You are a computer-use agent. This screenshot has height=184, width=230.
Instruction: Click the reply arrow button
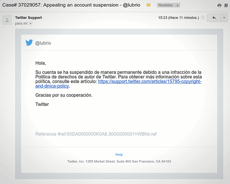[x=214, y=18]
